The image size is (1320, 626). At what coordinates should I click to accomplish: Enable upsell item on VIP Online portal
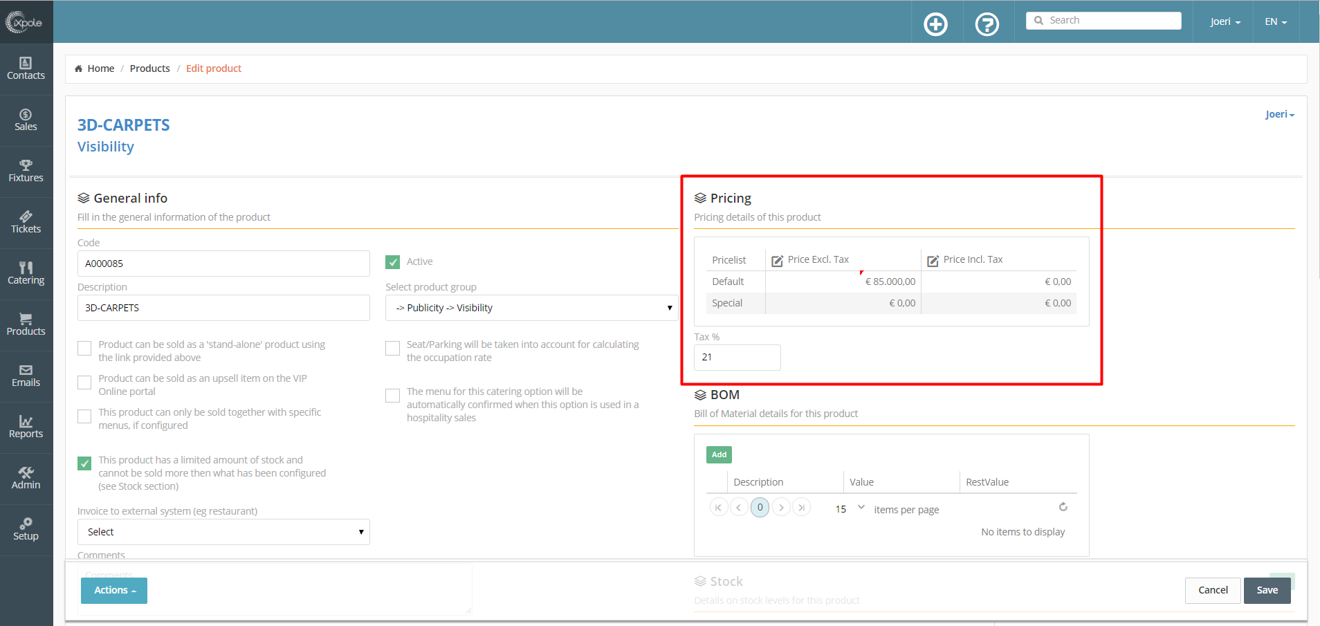click(x=84, y=383)
